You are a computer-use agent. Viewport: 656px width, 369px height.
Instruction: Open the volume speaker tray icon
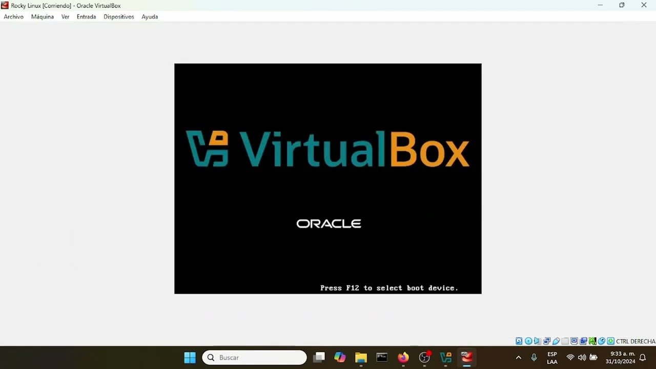tap(582, 357)
